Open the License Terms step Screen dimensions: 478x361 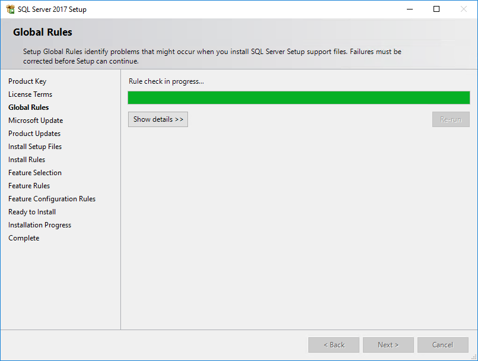tap(30, 94)
